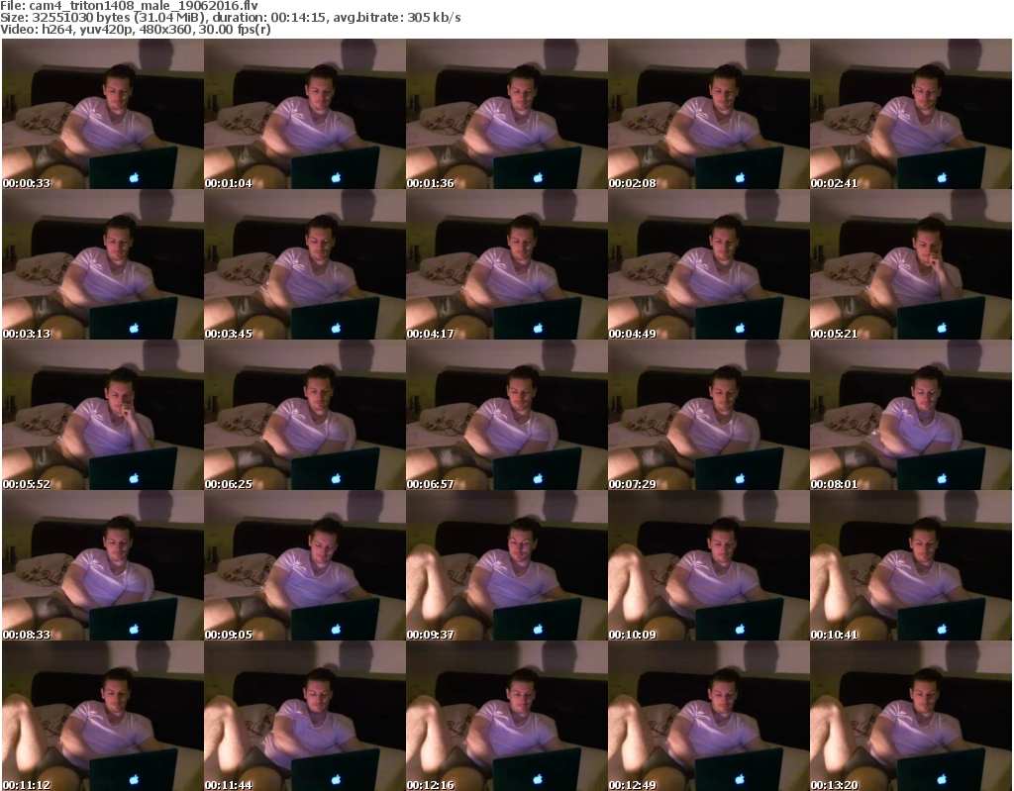Viewport: 1014px width, 791px height.
Task: Pick the preview frame marked 00:06:57
Action: pyautogui.click(x=506, y=415)
